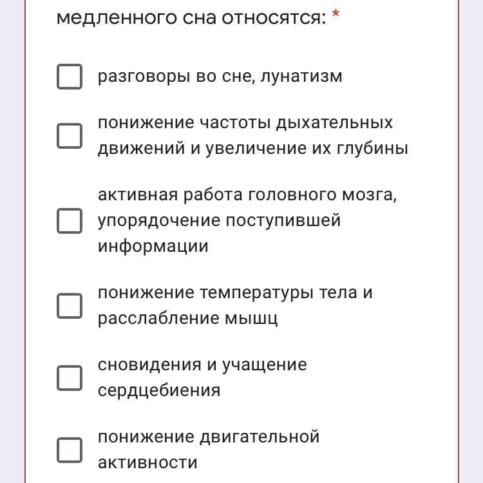Click the text line 'упорядочение поступившей'

click(x=219, y=221)
